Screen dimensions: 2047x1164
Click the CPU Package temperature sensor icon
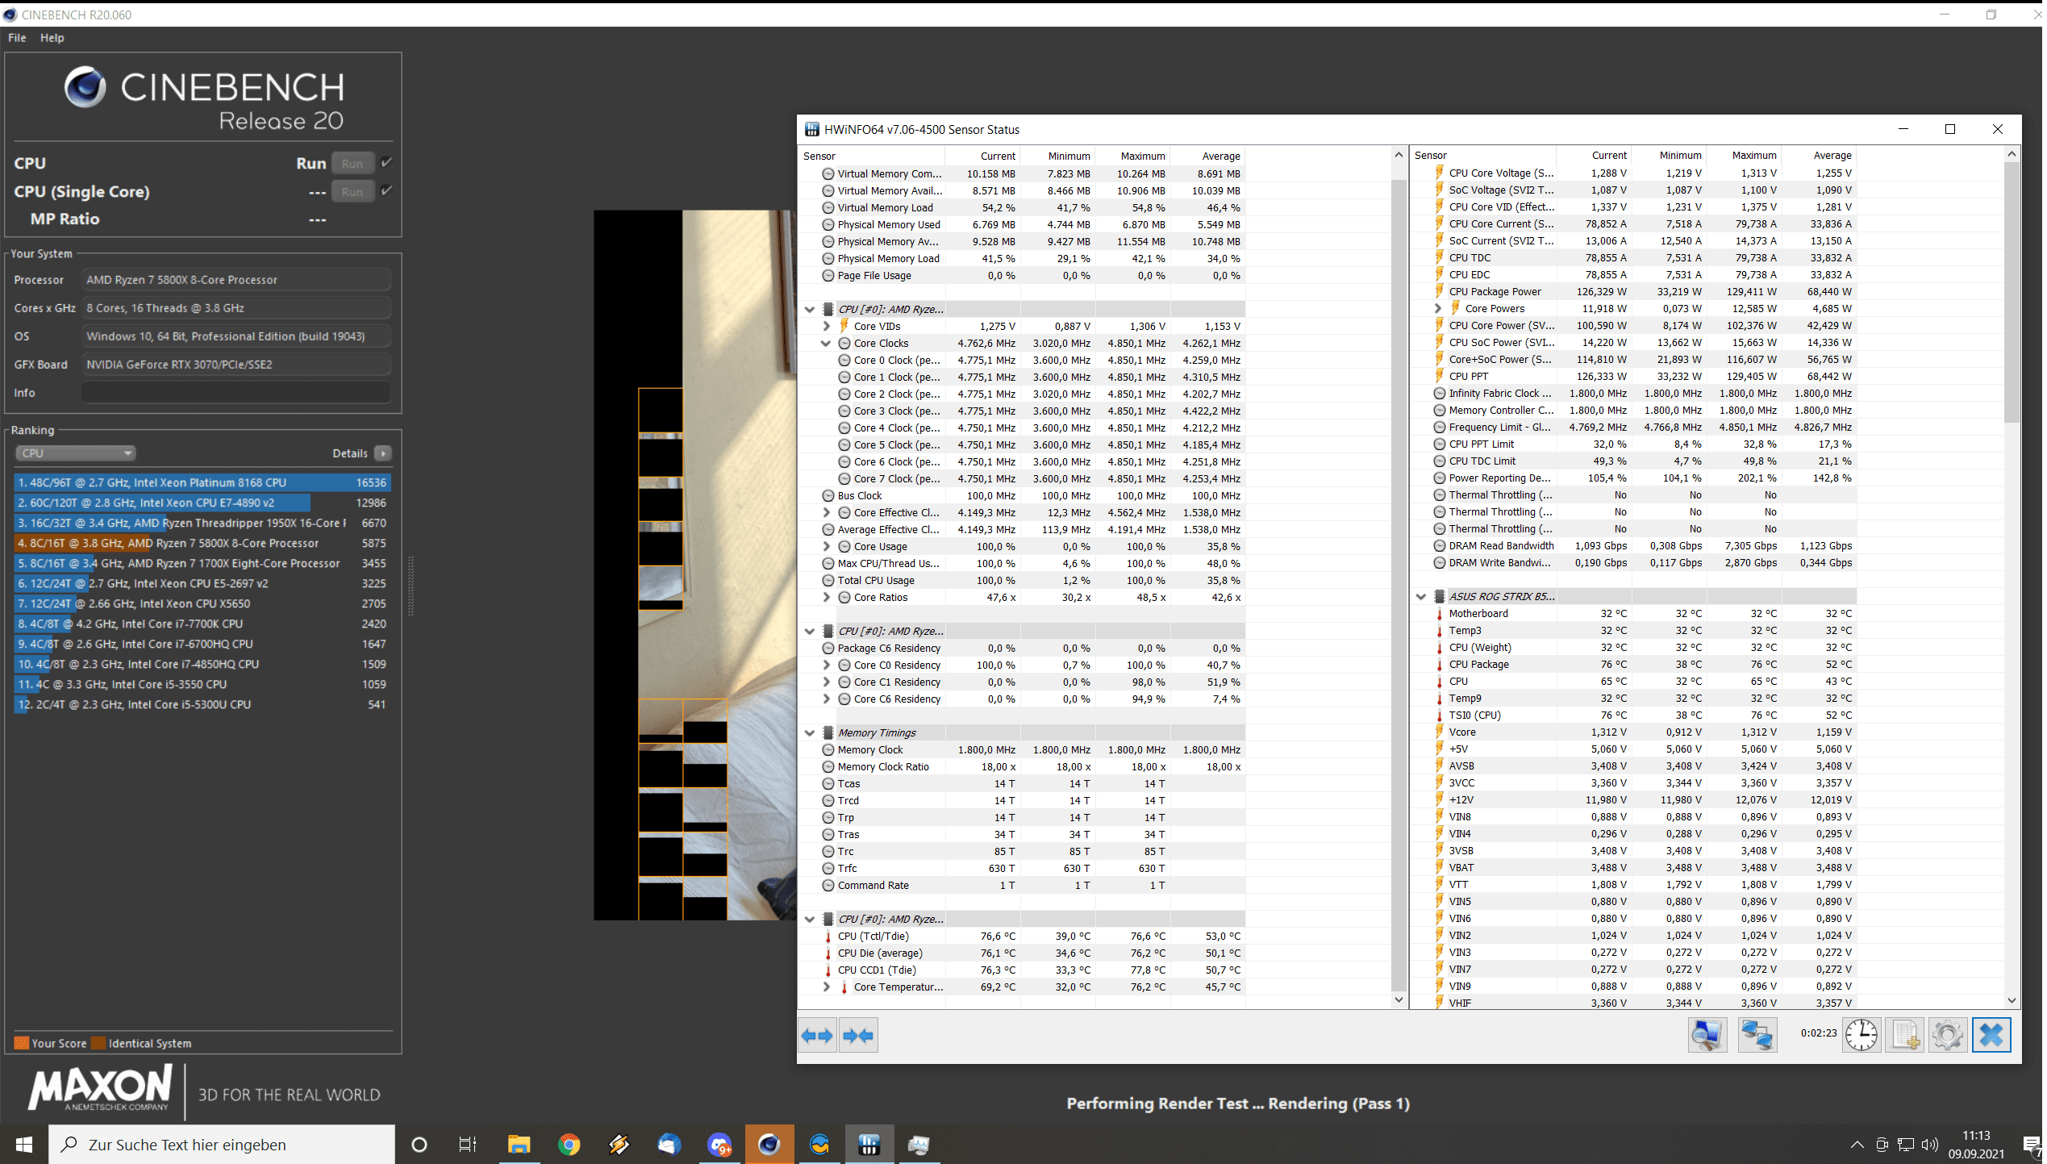pyautogui.click(x=1440, y=664)
